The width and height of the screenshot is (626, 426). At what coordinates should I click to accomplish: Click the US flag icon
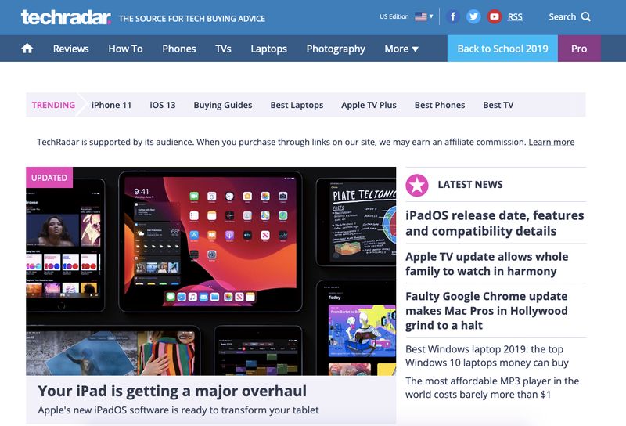coord(421,16)
